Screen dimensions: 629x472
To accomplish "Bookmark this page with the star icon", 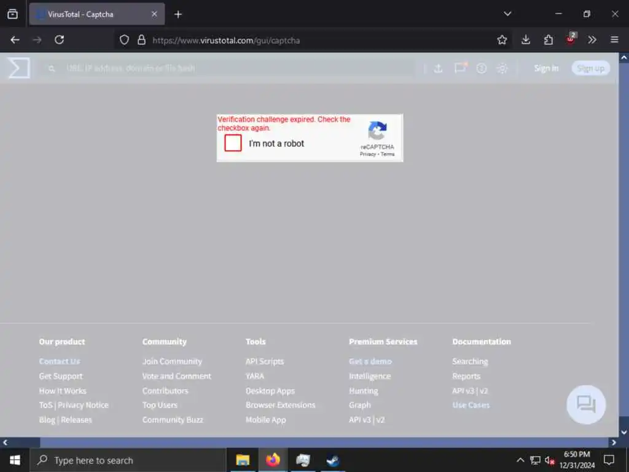I will click(502, 40).
